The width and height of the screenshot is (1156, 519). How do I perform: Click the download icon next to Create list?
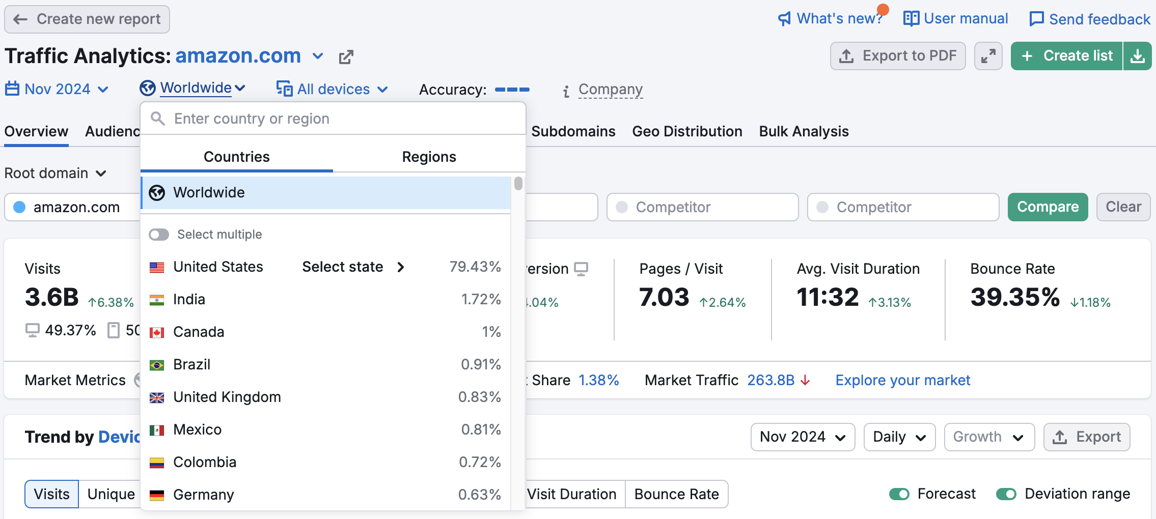click(x=1138, y=56)
